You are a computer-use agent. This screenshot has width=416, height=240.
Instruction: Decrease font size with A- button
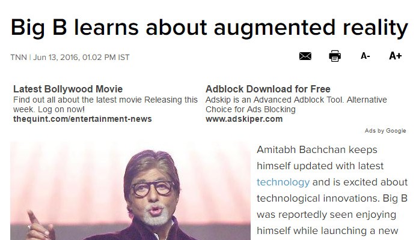point(366,56)
